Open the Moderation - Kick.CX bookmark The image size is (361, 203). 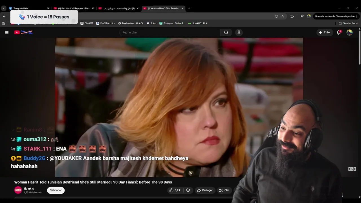pyautogui.click(x=131, y=23)
